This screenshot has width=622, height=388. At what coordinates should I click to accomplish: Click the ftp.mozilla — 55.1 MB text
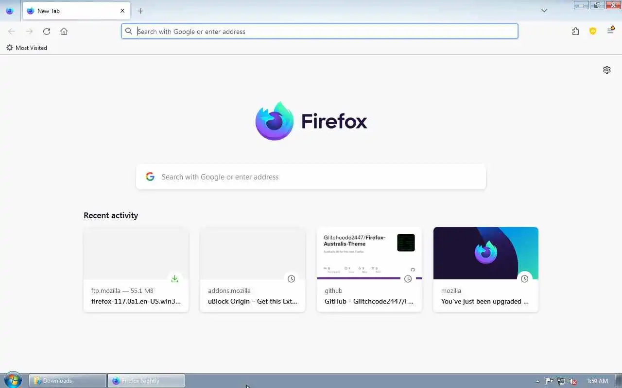(x=122, y=291)
